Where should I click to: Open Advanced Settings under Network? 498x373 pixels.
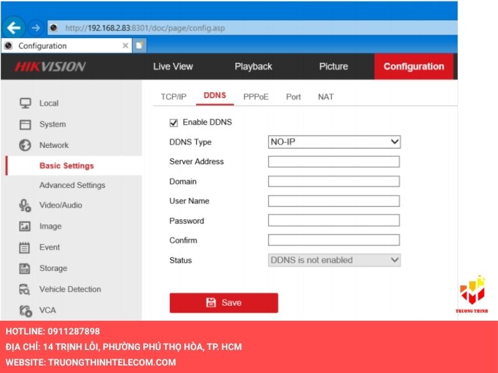coord(72,185)
